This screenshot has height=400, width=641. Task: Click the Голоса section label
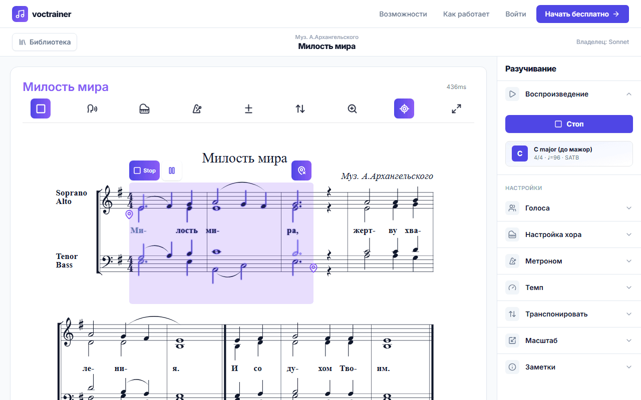(x=537, y=208)
